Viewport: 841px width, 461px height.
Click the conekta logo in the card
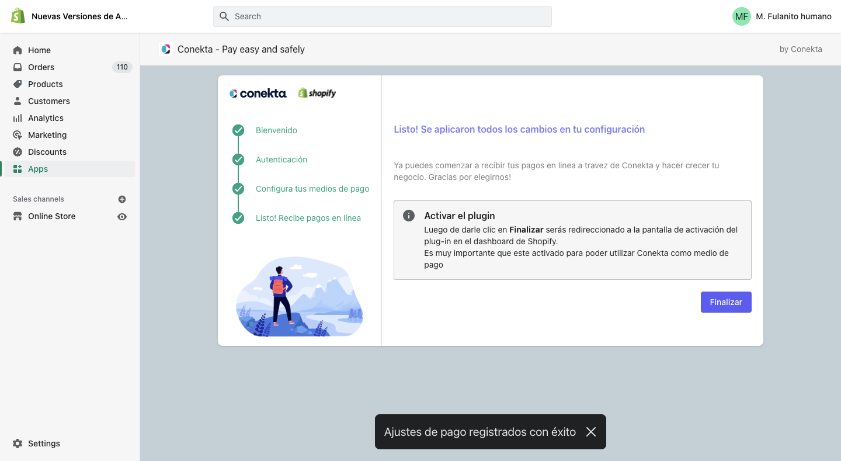pyautogui.click(x=258, y=93)
